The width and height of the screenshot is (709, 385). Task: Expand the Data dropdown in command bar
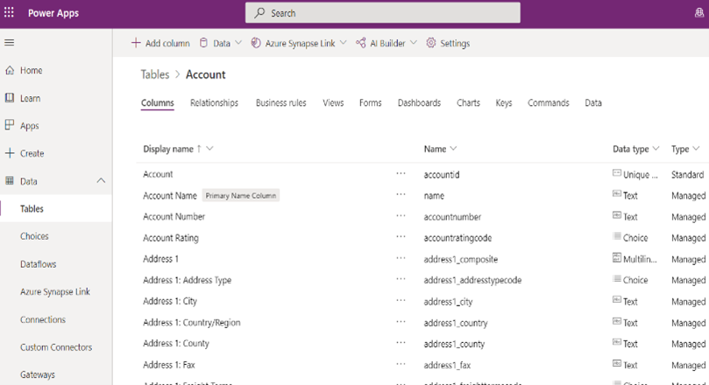(221, 43)
